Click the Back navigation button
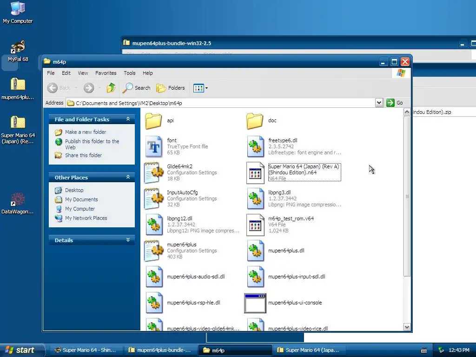The height and width of the screenshot is (357, 476). point(59,88)
